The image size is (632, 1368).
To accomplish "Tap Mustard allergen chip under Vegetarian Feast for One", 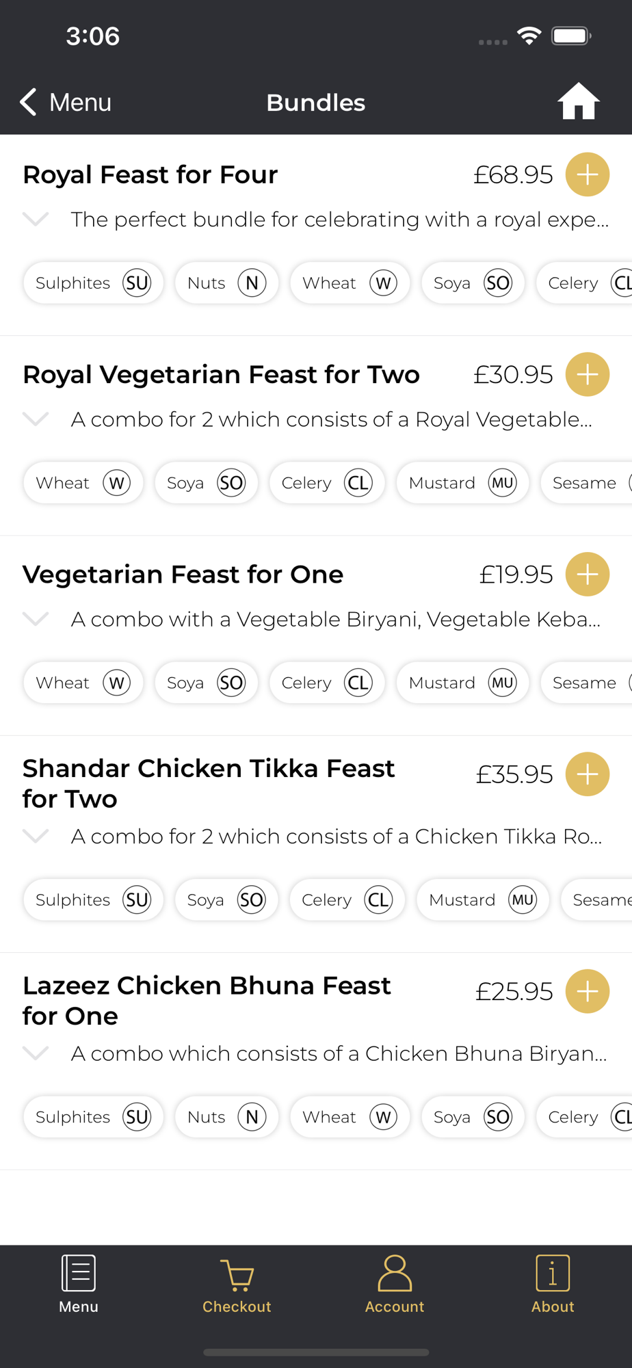I will click(x=462, y=683).
